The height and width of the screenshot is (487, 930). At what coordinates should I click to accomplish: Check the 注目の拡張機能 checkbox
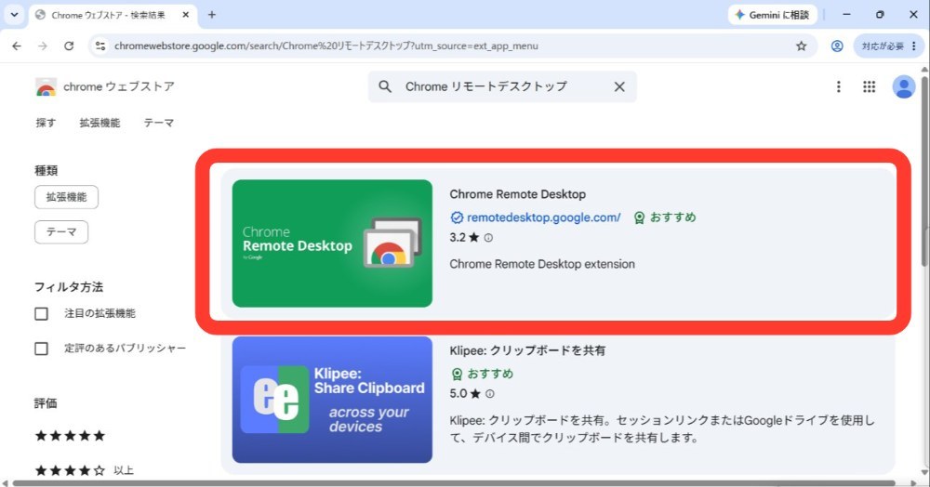click(x=41, y=313)
